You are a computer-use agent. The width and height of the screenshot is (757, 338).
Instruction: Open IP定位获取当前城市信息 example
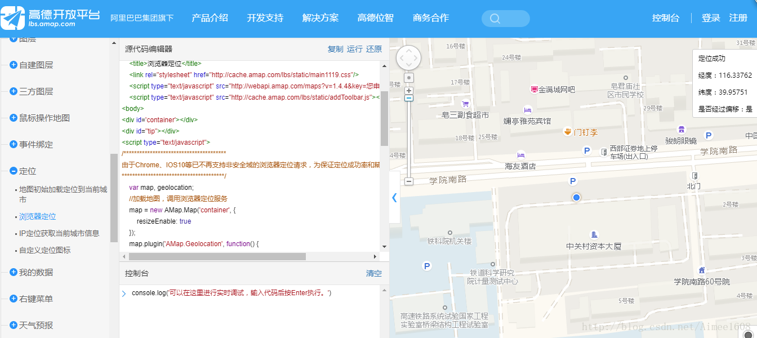point(59,233)
